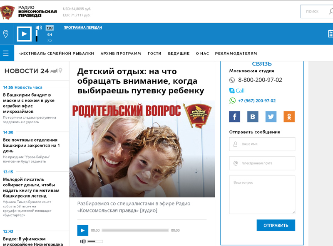Screen dimensions: 333x246
Task: Click the Новости 24 region map icon
Action: pos(54,71)
